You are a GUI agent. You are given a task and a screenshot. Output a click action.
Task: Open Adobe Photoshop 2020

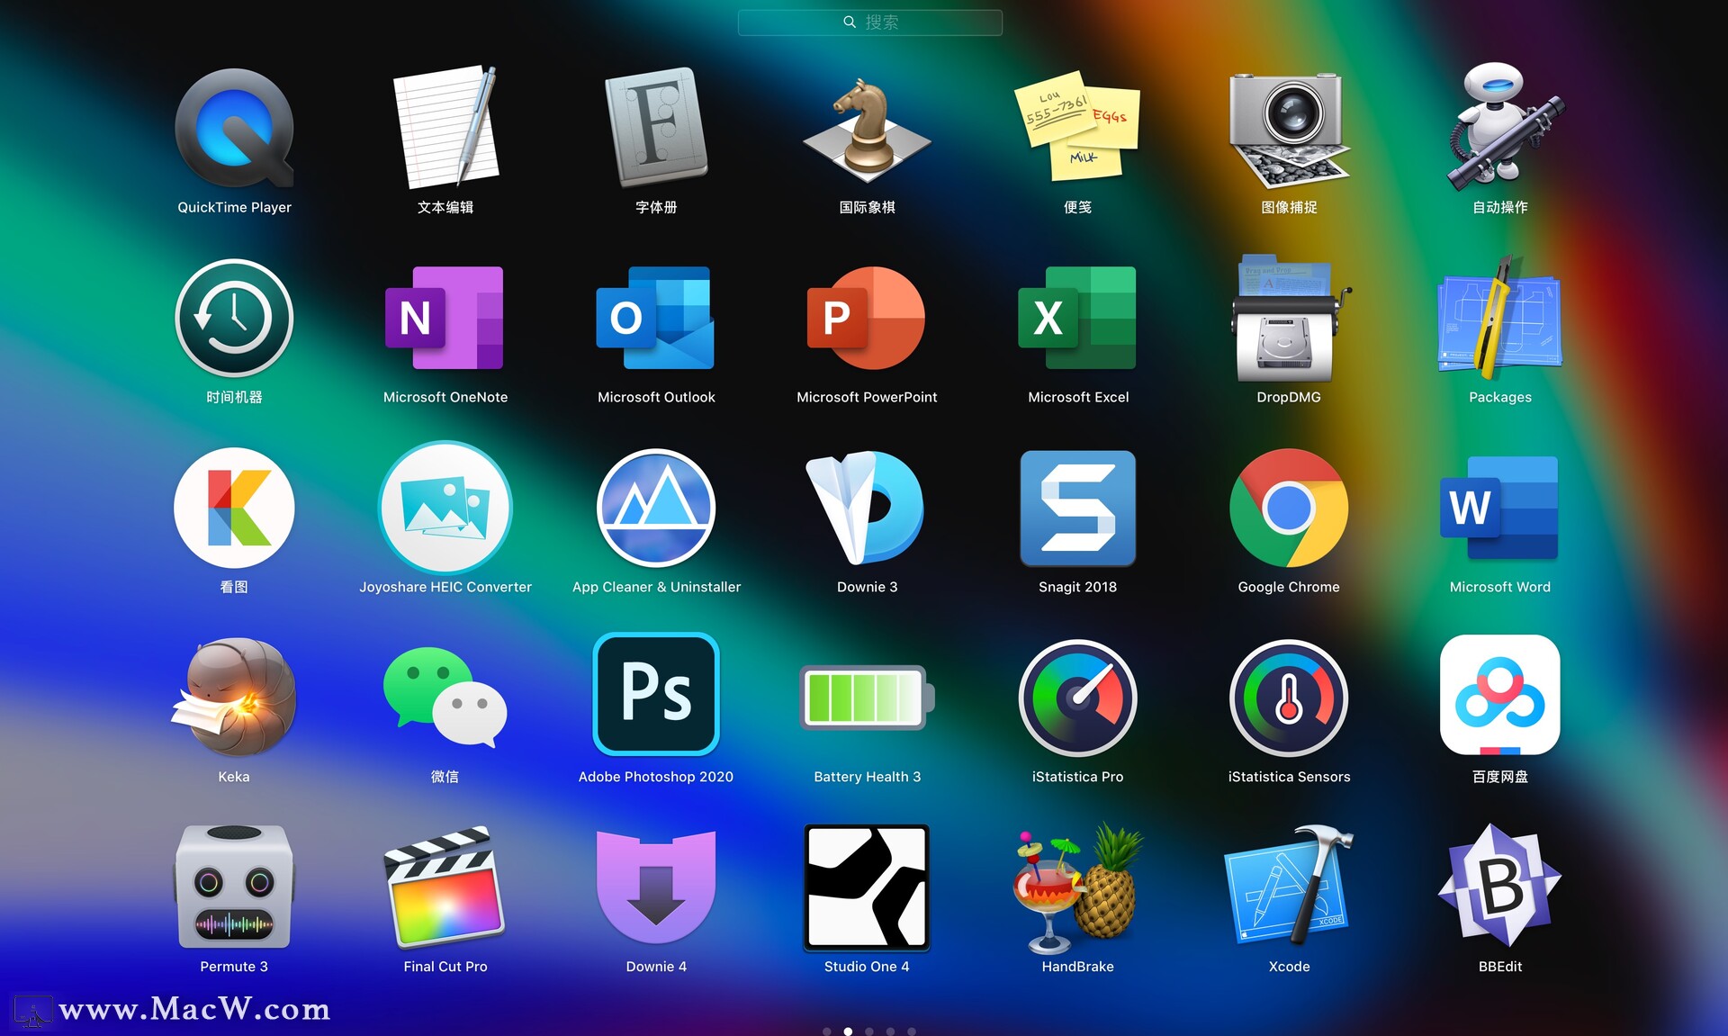(x=656, y=694)
